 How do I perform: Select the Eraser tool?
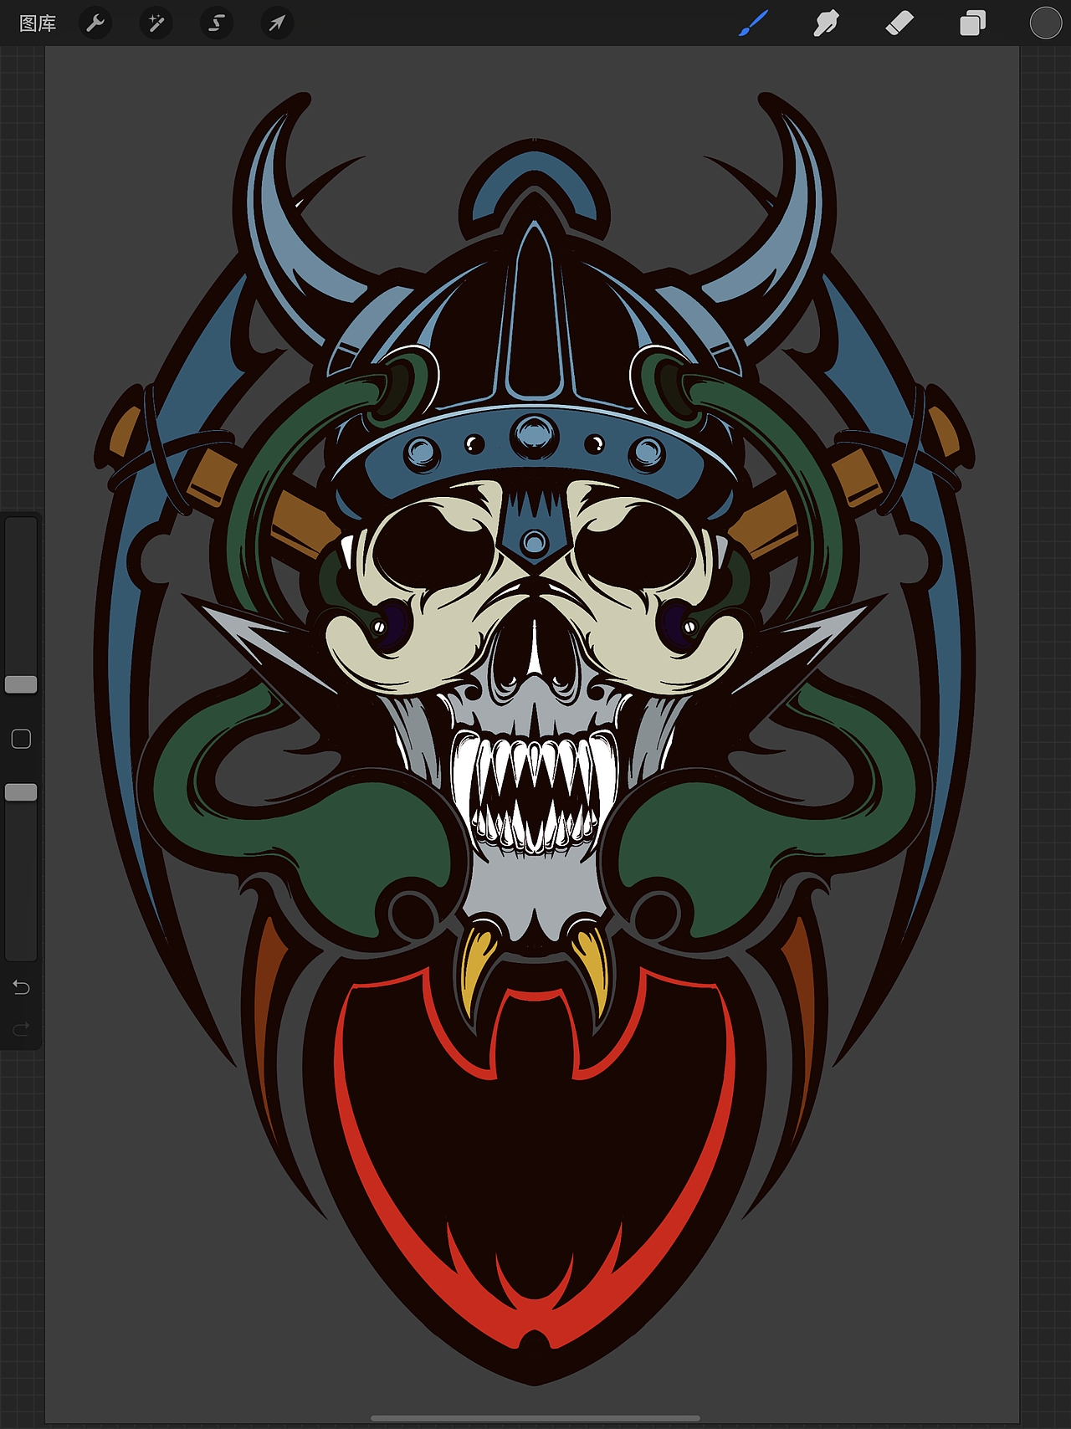coord(899,23)
